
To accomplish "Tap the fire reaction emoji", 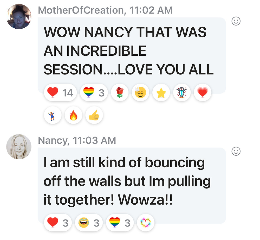I will [x=74, y=115].
